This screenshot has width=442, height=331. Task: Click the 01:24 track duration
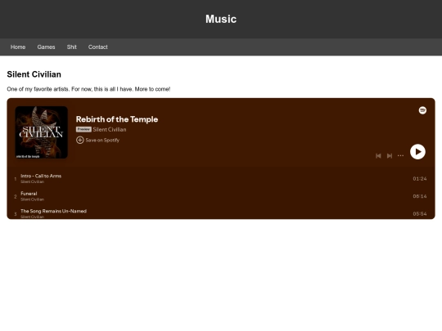click(419, 179)
